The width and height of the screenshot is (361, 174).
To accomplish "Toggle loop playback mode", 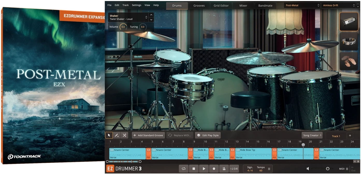I will (184, 169).
